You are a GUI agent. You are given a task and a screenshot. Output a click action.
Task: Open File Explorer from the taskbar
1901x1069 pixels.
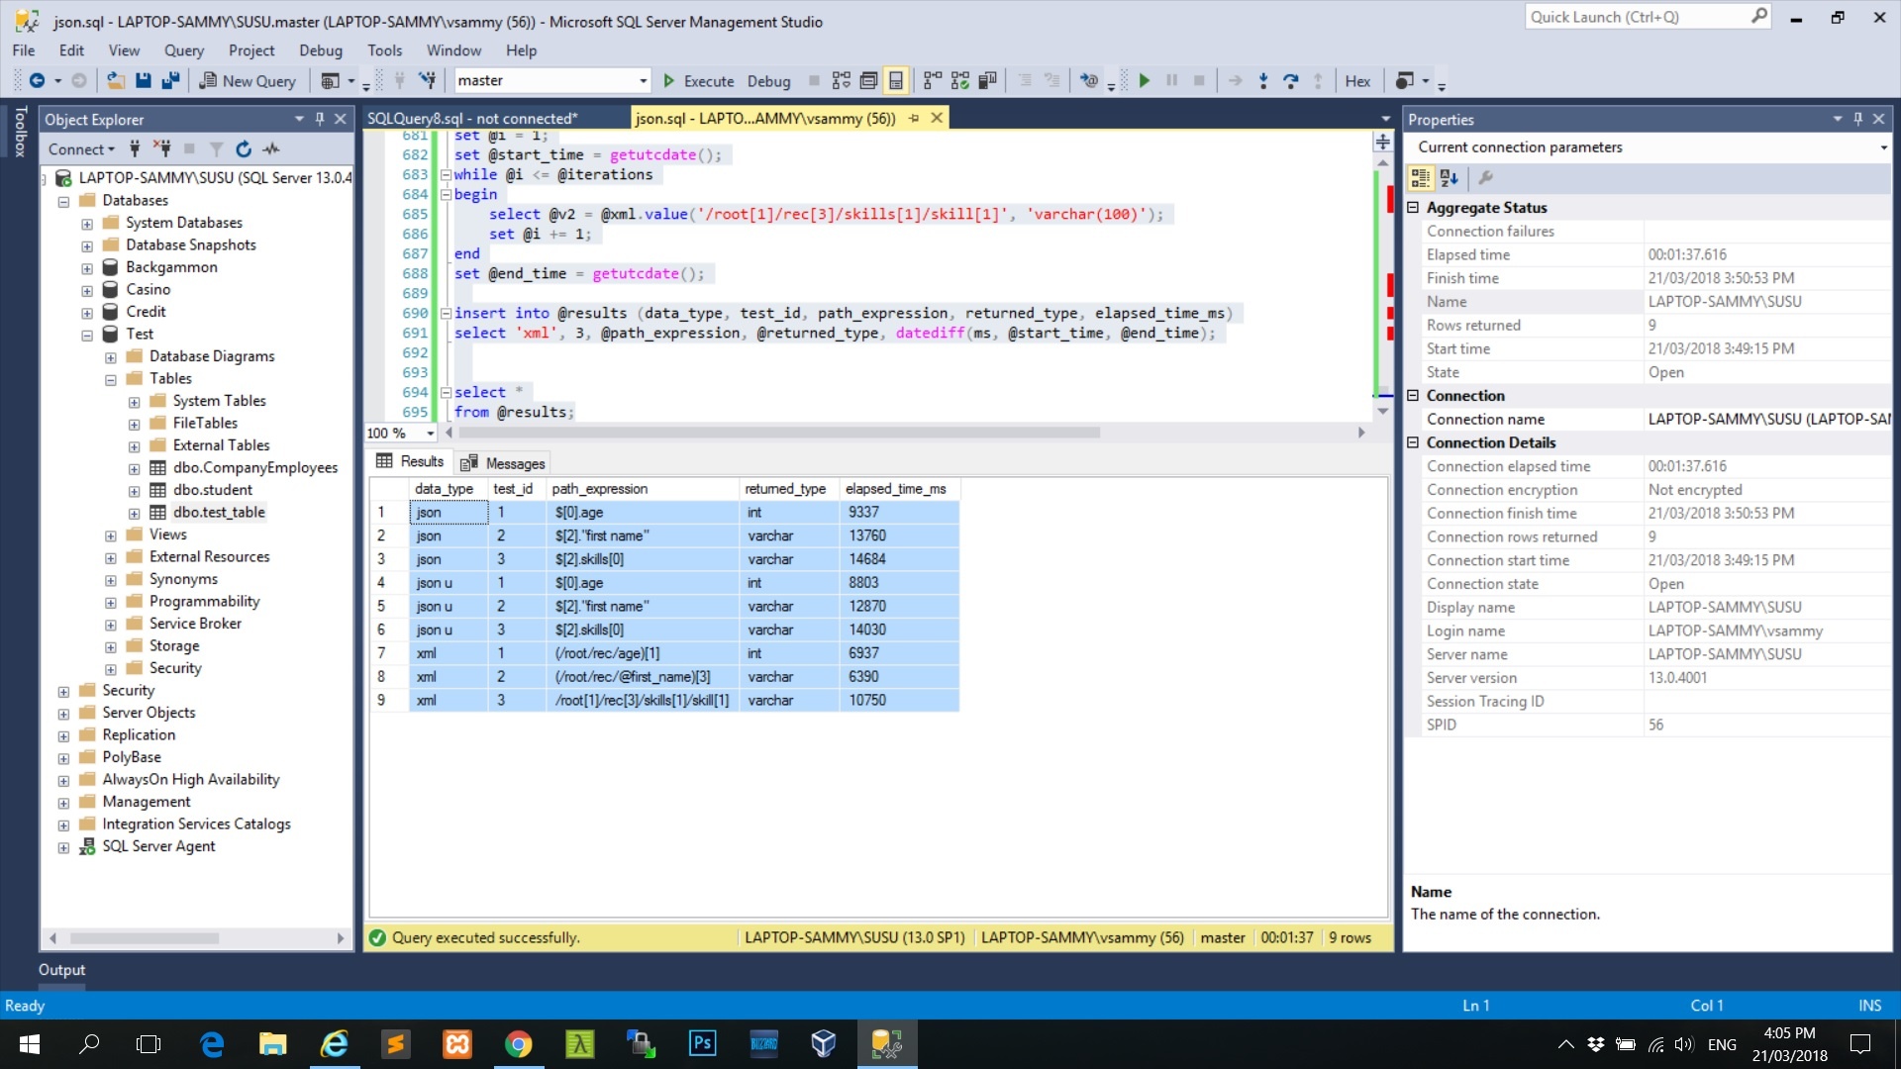click(x=272, y=1044)
